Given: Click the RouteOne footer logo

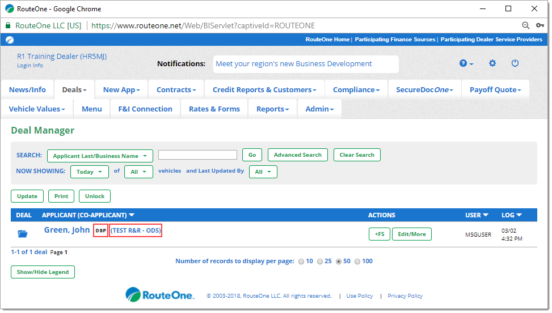Looking at the screenshot, I should (159, 294).
